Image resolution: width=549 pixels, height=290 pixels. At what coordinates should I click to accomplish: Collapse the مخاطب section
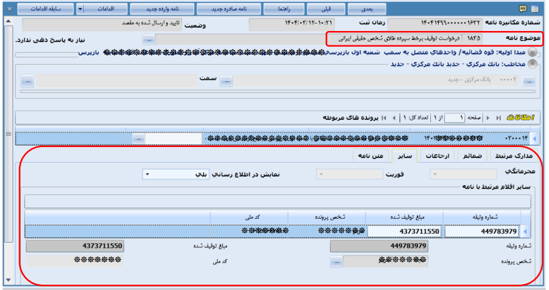pyautogui.click(x=533, y=64)
